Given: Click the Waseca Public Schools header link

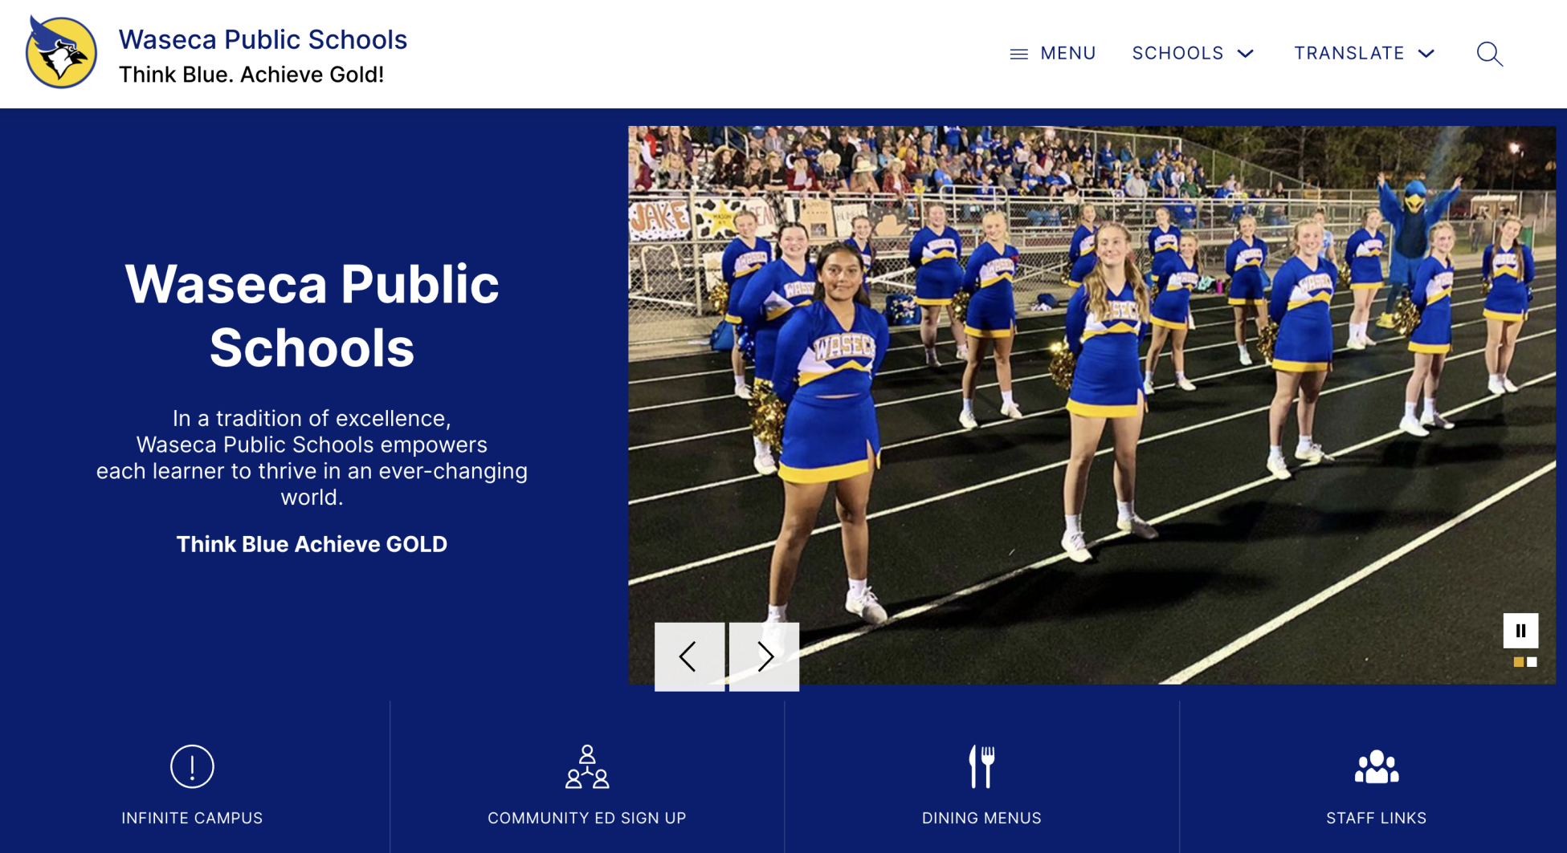Looking at the screenshot, I should point(263,39).
